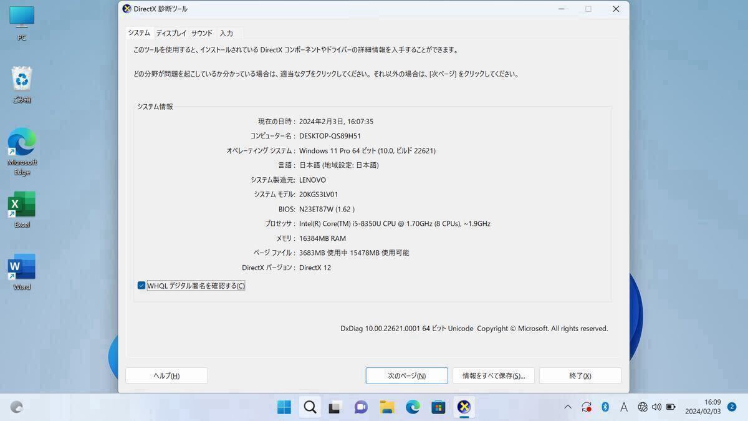Switch to the サウンド tab
Viewport: 748px width, 421px height.
click(x=202, y=33)
